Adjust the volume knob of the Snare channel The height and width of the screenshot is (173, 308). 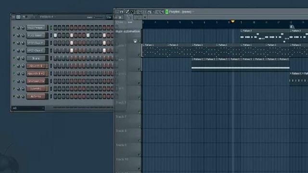click(23, 58)
